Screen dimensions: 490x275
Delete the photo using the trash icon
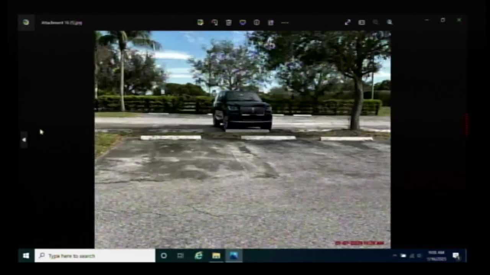[x=229, y=23]
